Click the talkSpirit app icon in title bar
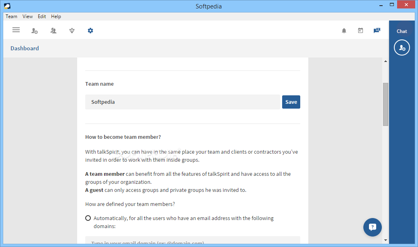This screenshot has height=247, width=418. click(7, 6)
